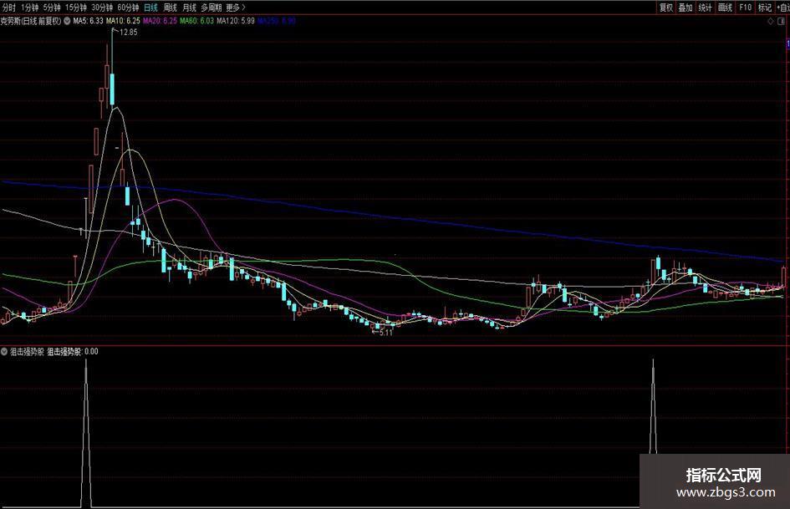Expand the 更多 more periods menu
The height and width of the screenshot is (509, 790).
pyautogui.click(x=235, y=8)
